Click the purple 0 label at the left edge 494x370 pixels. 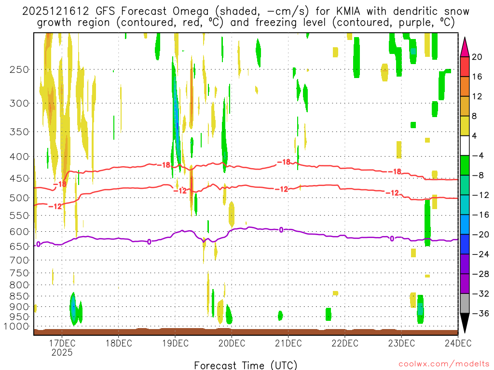click(38, 244)
